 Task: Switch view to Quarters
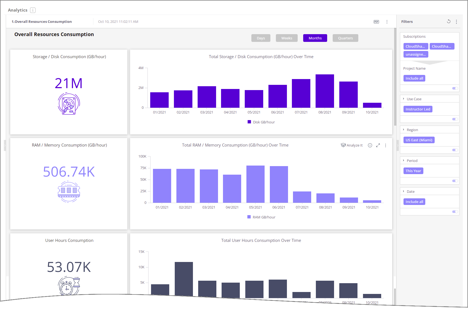tap(345, 38)
